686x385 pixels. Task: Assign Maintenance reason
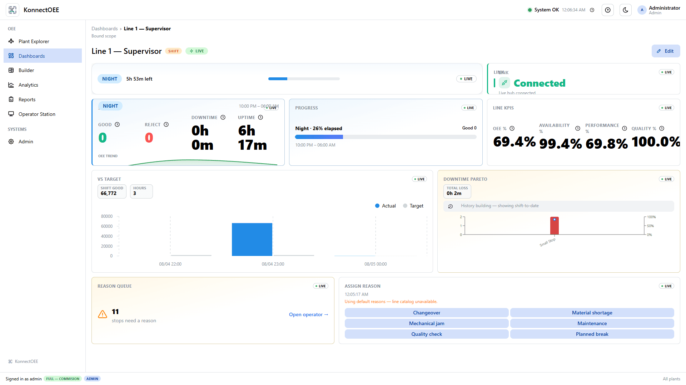(x=592, y=323)
